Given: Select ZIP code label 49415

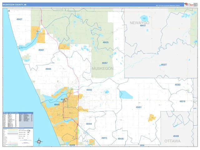Looking at the screenshot, I should pos(104,138).
